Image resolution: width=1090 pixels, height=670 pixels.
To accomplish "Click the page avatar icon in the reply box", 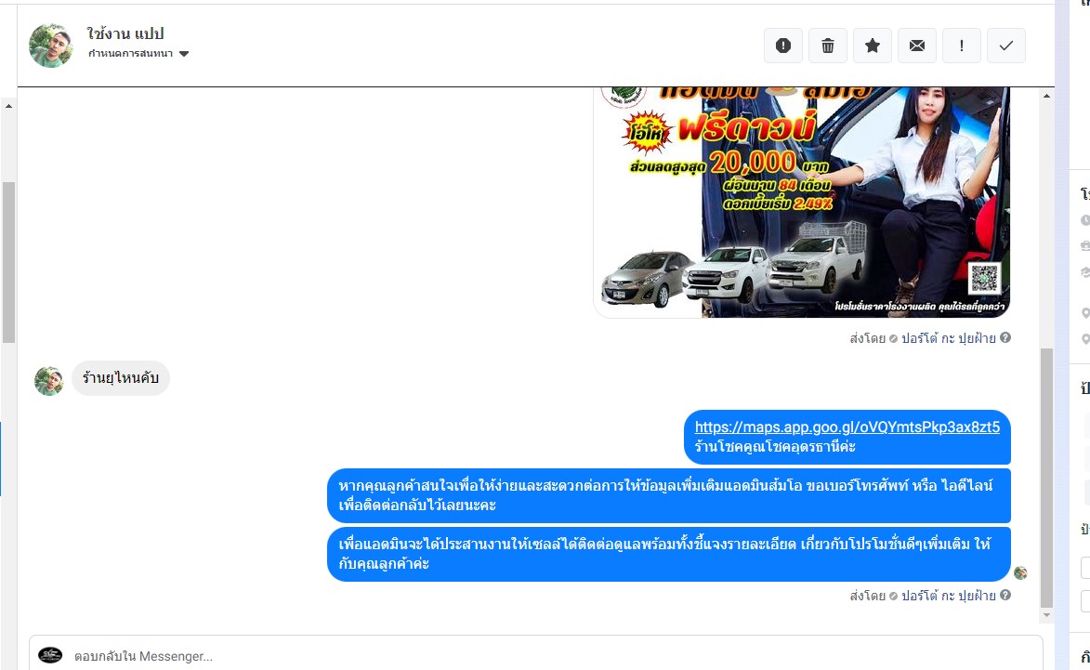I will pos(50,655).
